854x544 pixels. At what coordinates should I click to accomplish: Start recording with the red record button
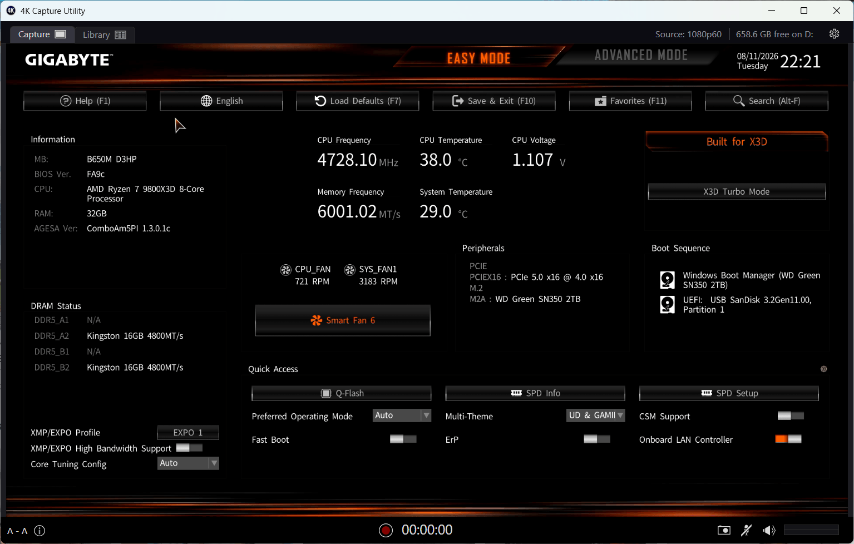[x=386, y=530]
